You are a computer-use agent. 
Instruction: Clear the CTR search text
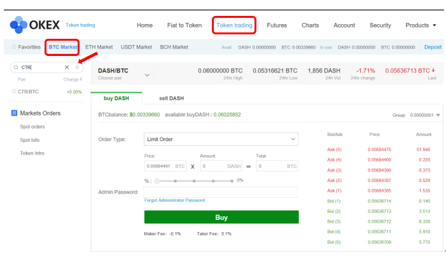pos(67,67)
